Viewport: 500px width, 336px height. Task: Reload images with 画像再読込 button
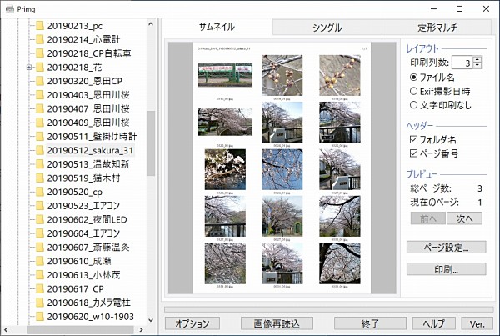277,323
